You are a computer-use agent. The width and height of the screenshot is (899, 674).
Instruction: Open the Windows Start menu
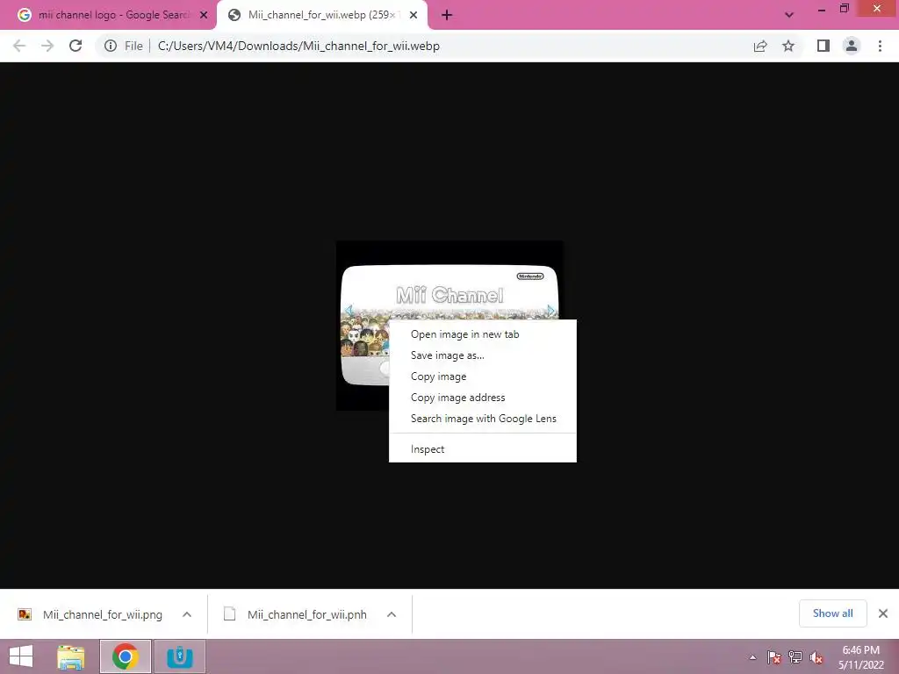(21, 656)
